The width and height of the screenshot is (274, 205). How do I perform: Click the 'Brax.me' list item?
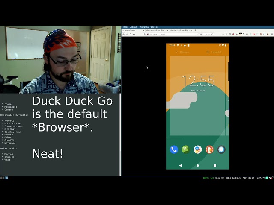(9, 157)
